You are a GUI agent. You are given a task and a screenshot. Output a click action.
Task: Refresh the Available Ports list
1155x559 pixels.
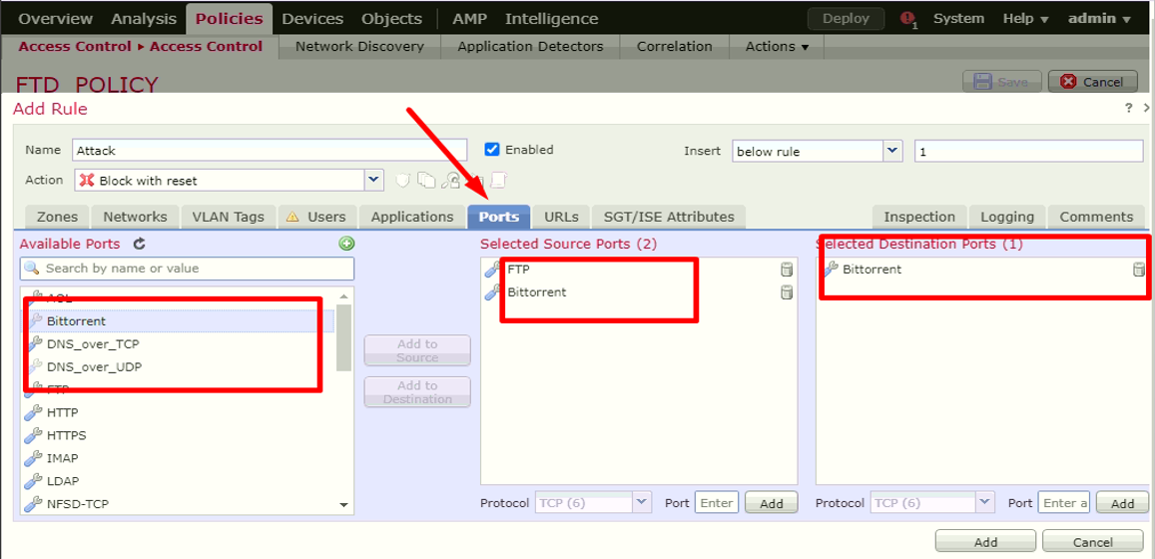click(x=140, y=244)
